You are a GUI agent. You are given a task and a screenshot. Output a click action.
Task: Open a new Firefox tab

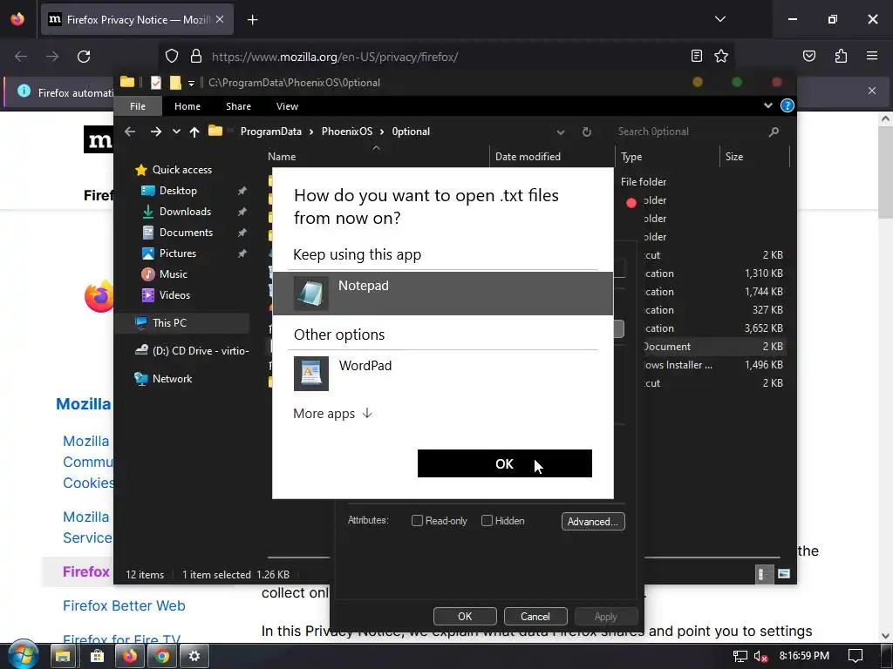(252, 20)
